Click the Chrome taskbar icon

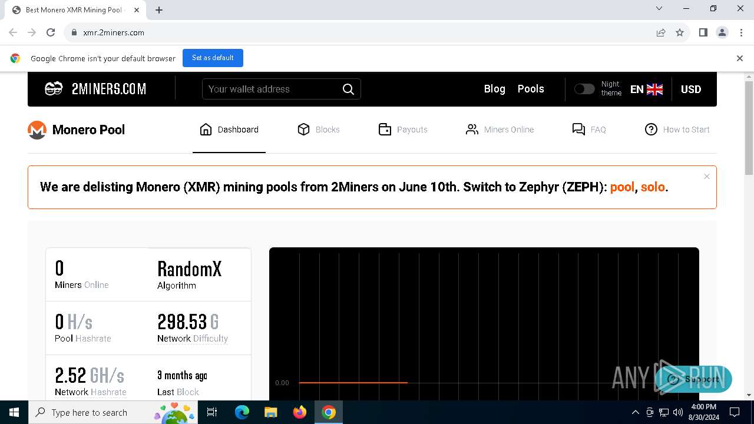tap(329, 412)
